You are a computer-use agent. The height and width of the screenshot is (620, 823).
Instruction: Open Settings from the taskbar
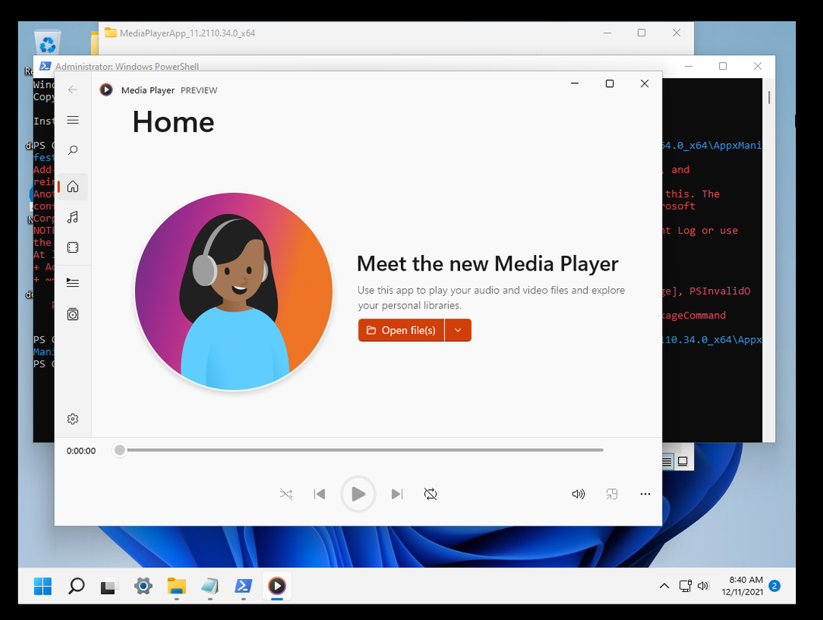point(143,586)
